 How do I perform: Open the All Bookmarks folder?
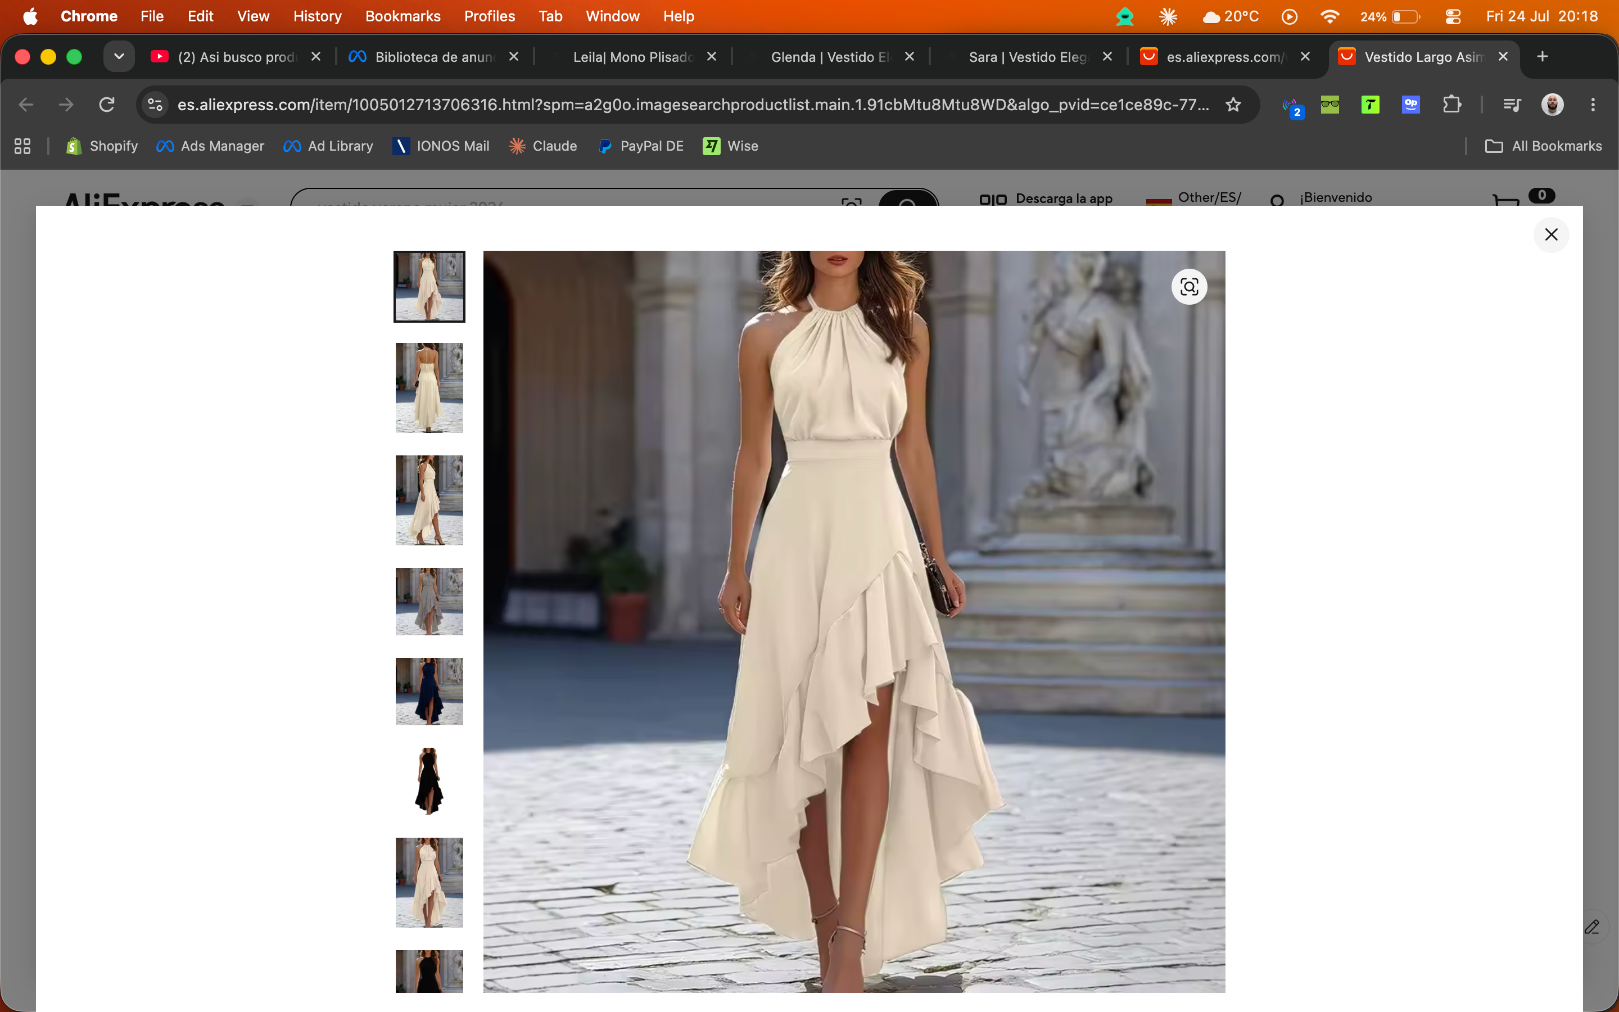coord(1543,146)
